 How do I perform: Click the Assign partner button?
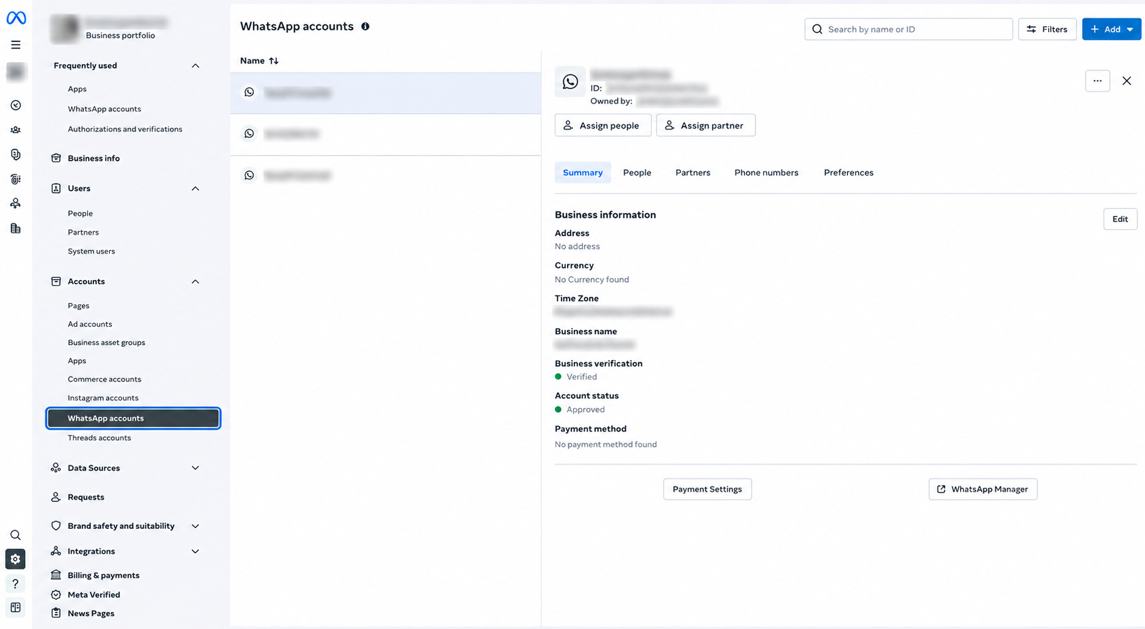point(706,125)
